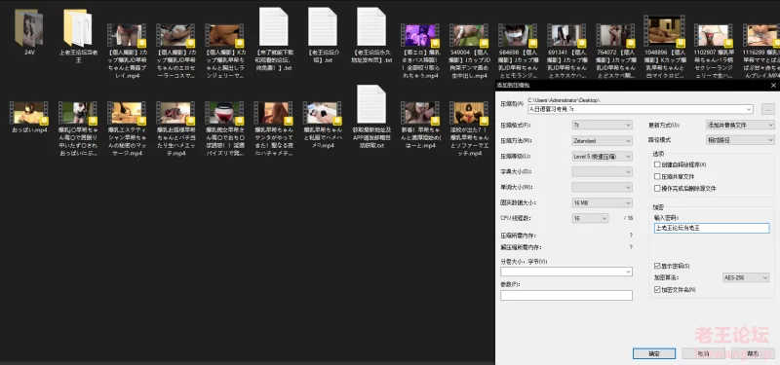Viewport: 780px width, 365px height.
Task: Open 更新方式 (update mode) dropdown
Action: [740, 125]
